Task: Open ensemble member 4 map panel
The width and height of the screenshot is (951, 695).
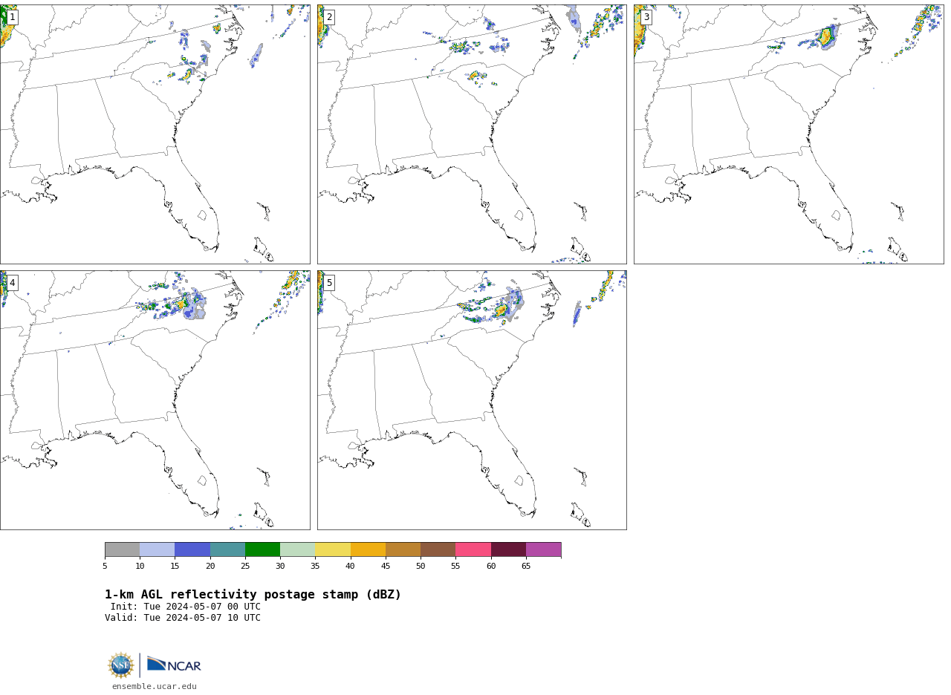Action: (155, 400)
